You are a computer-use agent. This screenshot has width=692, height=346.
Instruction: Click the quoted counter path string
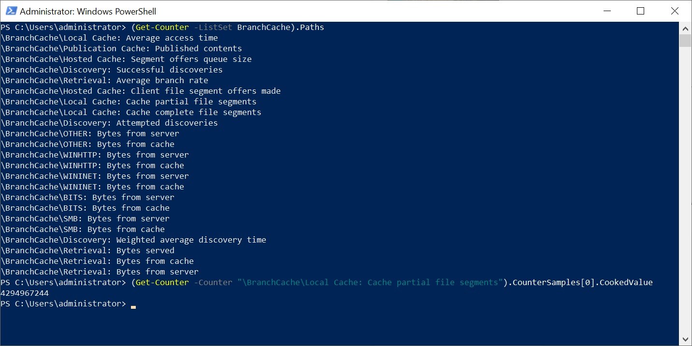tap(370, 282)
